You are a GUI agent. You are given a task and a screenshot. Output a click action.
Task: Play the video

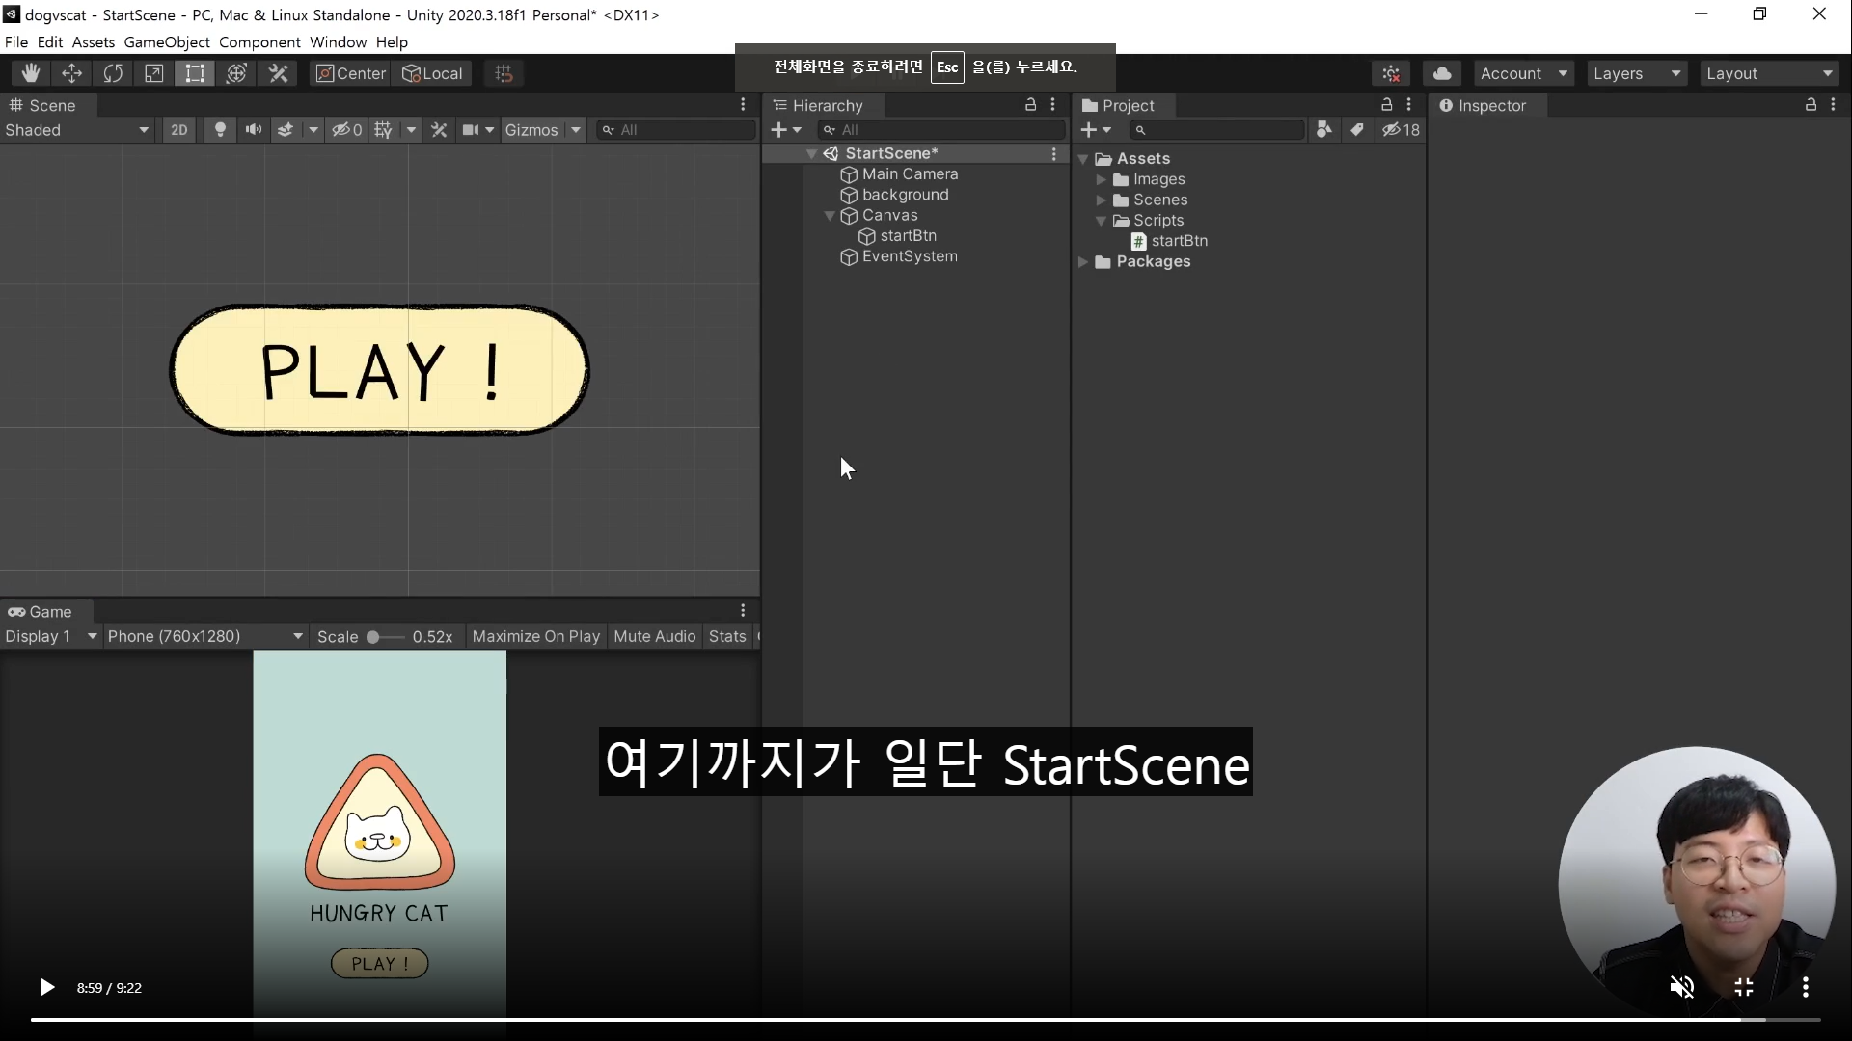[46, 988]
